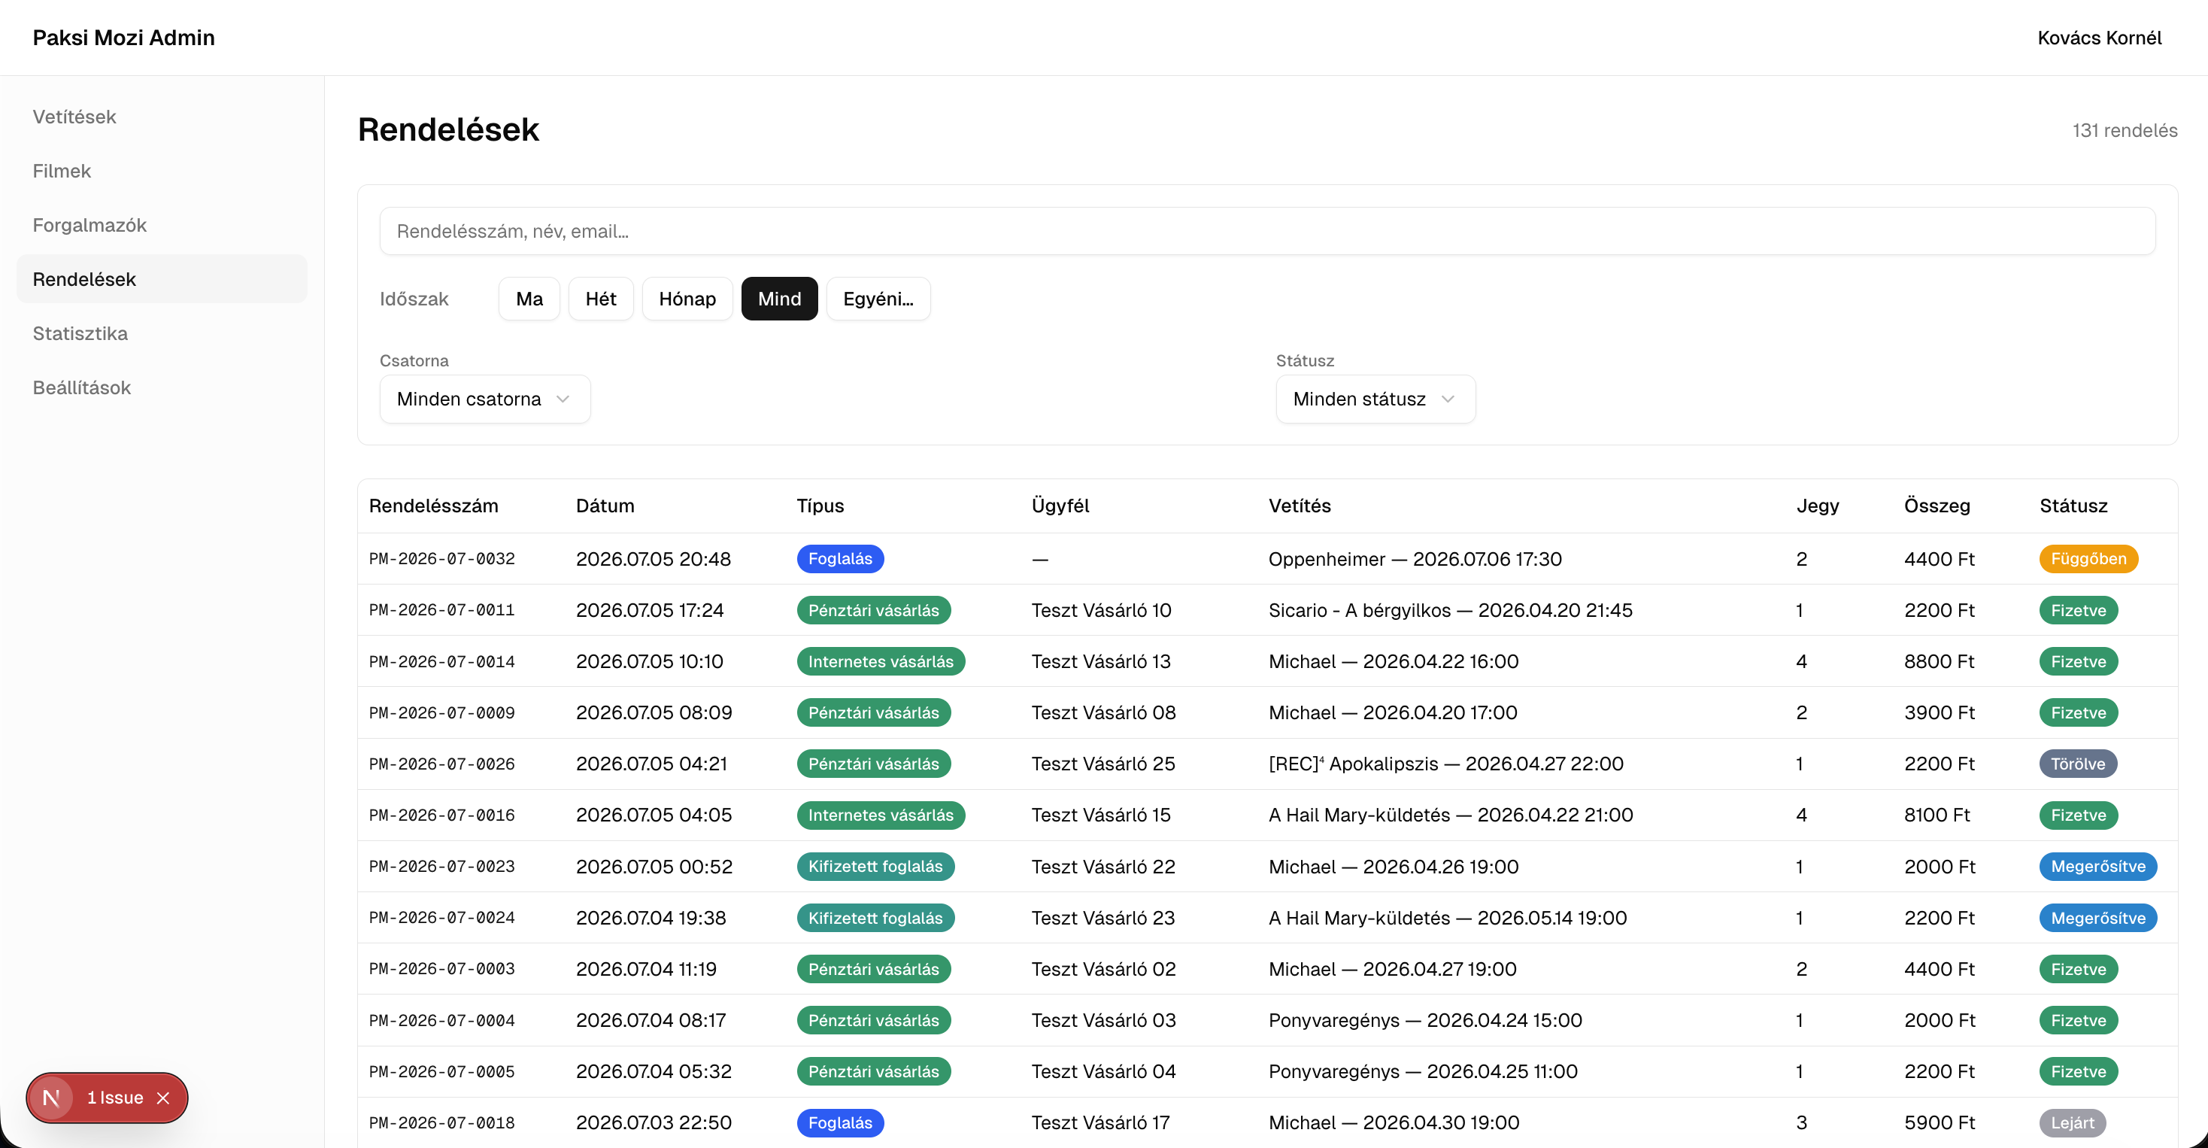Image resolution: width=2208 pixels, height=1148 pixels.
Task: Sort by Dátum column header
Action: (x=605, y=506)
